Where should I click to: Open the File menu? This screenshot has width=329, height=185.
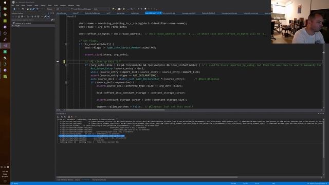pos(12,6)
